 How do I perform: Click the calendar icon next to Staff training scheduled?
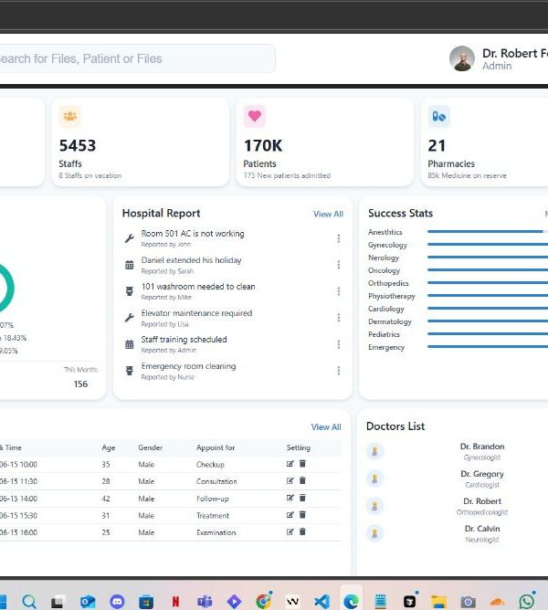129,343
